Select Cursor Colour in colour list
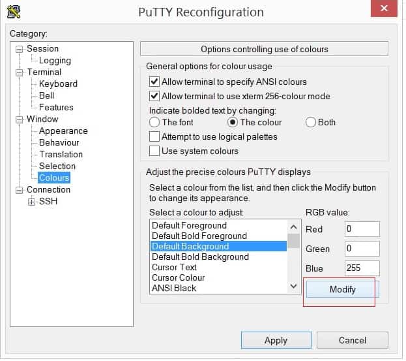The width and height of the screenshot is (406, 361). point(218,277)
